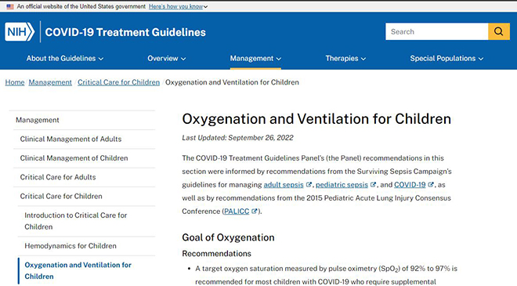Focus the Search input field
Image resolution: width=517 pixels, height=286 pixels.
point(437,31)
